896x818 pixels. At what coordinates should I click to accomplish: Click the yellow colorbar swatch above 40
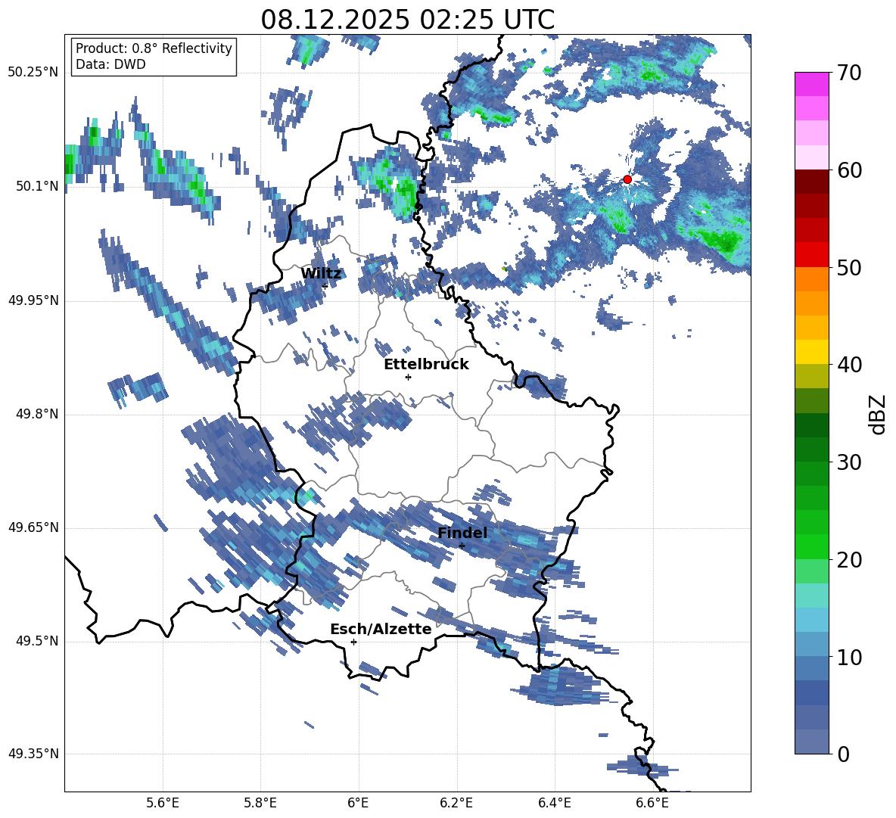pyautogui.click(x=811, y=352)
